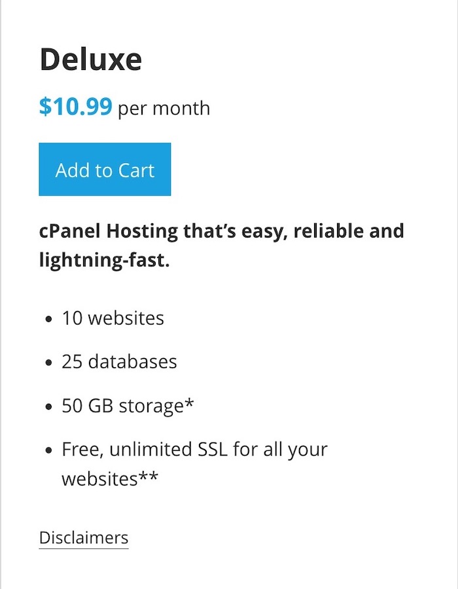Click the bullet beside "Free, unlimited SSL"
The image size is (458, 589).
pos(49,451)
